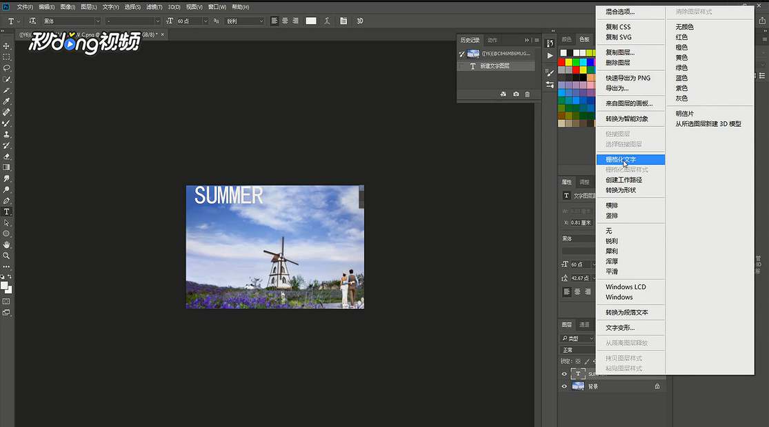Click Properties panel 60点 font size field
769x427 pixels.
click(x=580, y=264)
